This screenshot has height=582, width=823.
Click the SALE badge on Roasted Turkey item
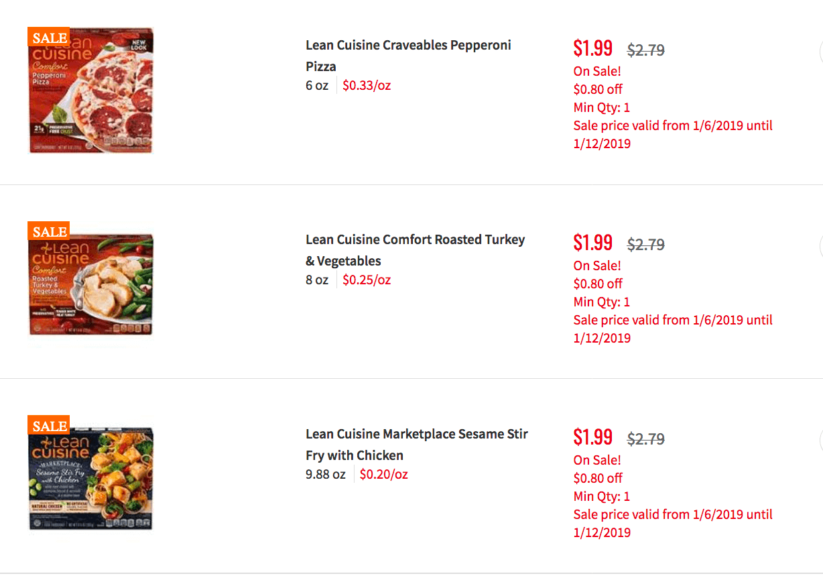tap(49, 232)
